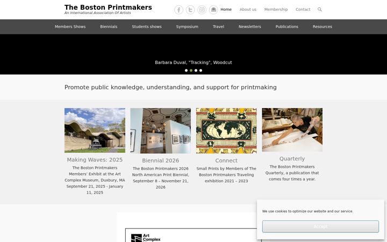Select the second (green) slider dot
This screenshot has height=242, width=387.
coord(191,70)
